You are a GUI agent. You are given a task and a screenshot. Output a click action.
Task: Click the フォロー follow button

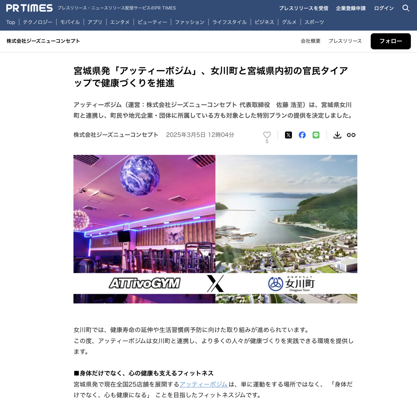(x=391, y=41)
